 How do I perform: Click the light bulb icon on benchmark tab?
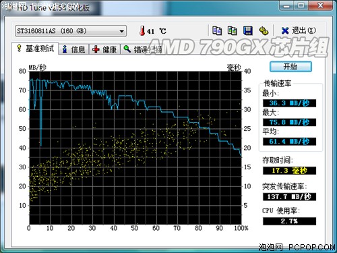19,48
